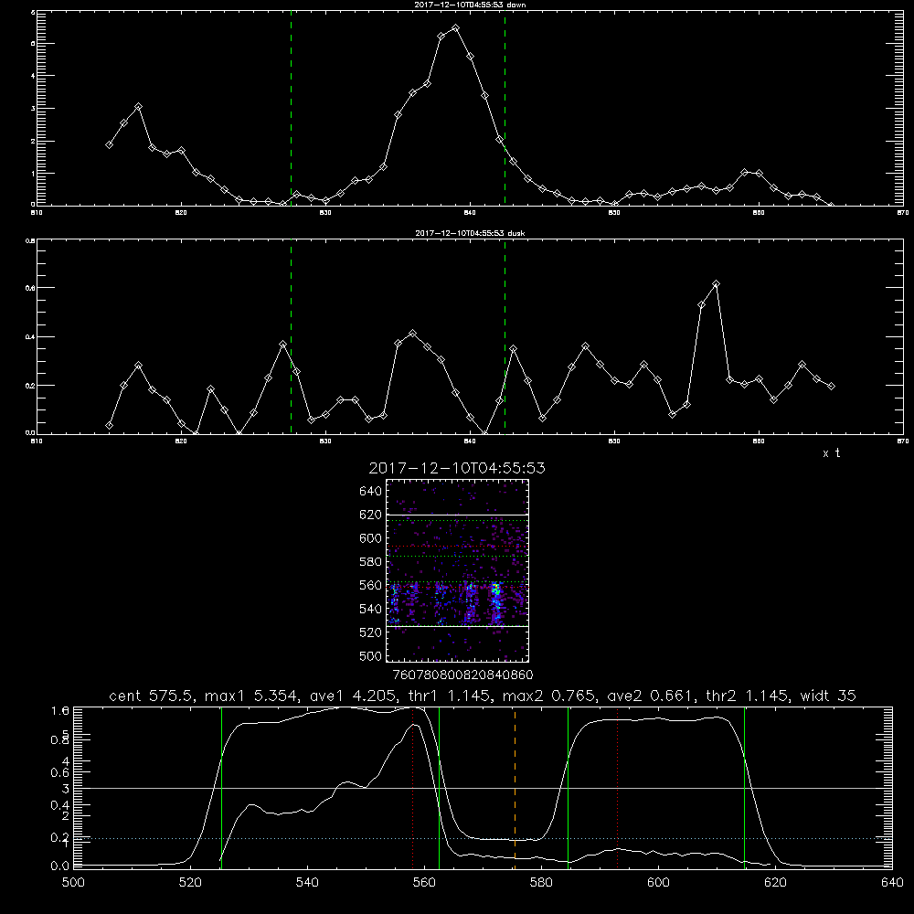Screen dimensions: 914x914
Task: Click the heatmap y-axis label '540'
Action: (x=371, y=609)
